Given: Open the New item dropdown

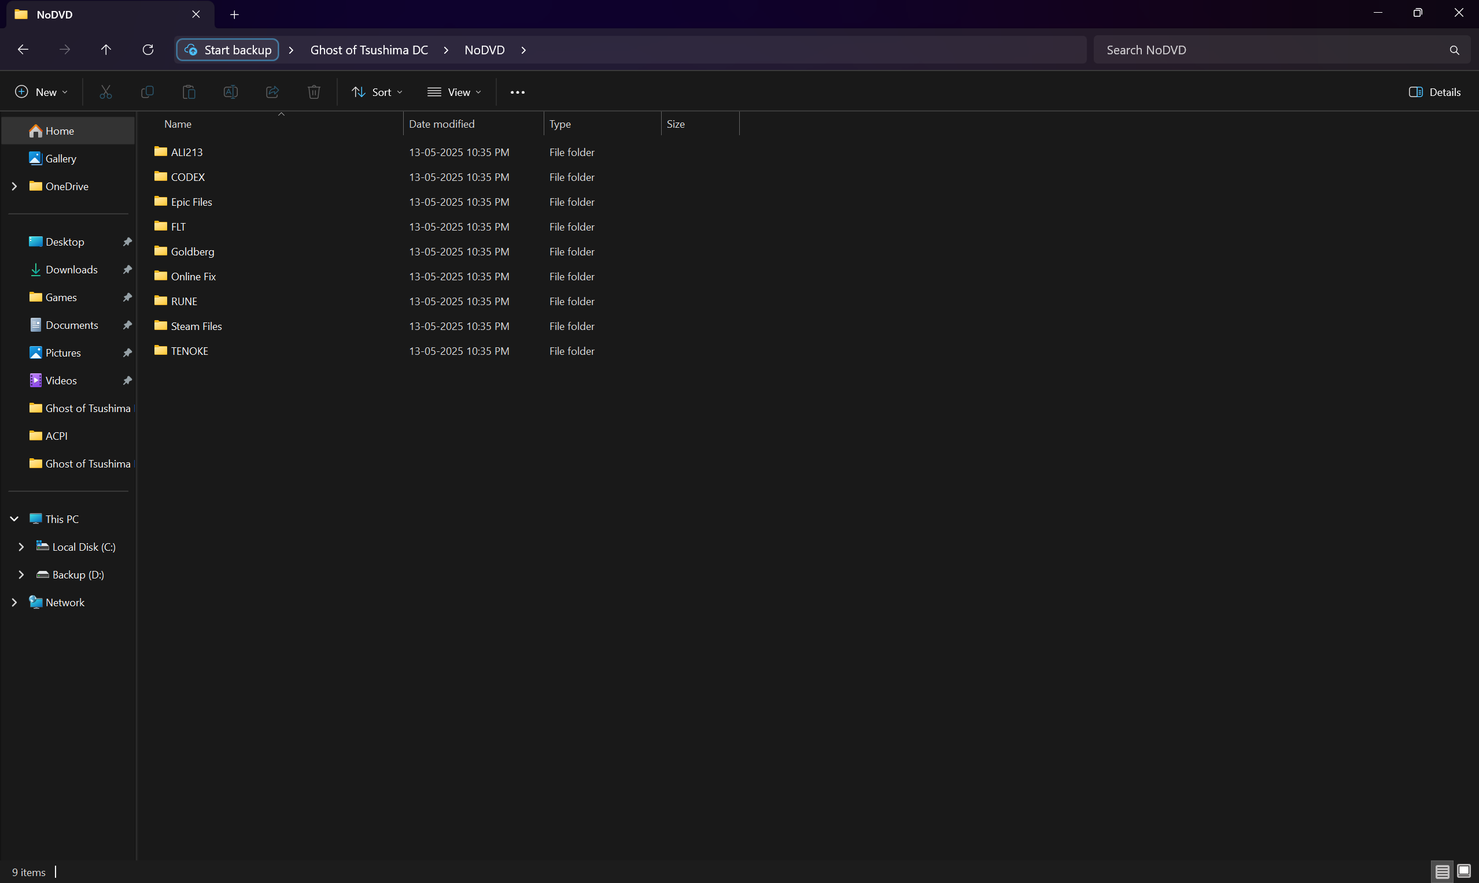Looking at the screenshot, I should [x=41, y=92].
